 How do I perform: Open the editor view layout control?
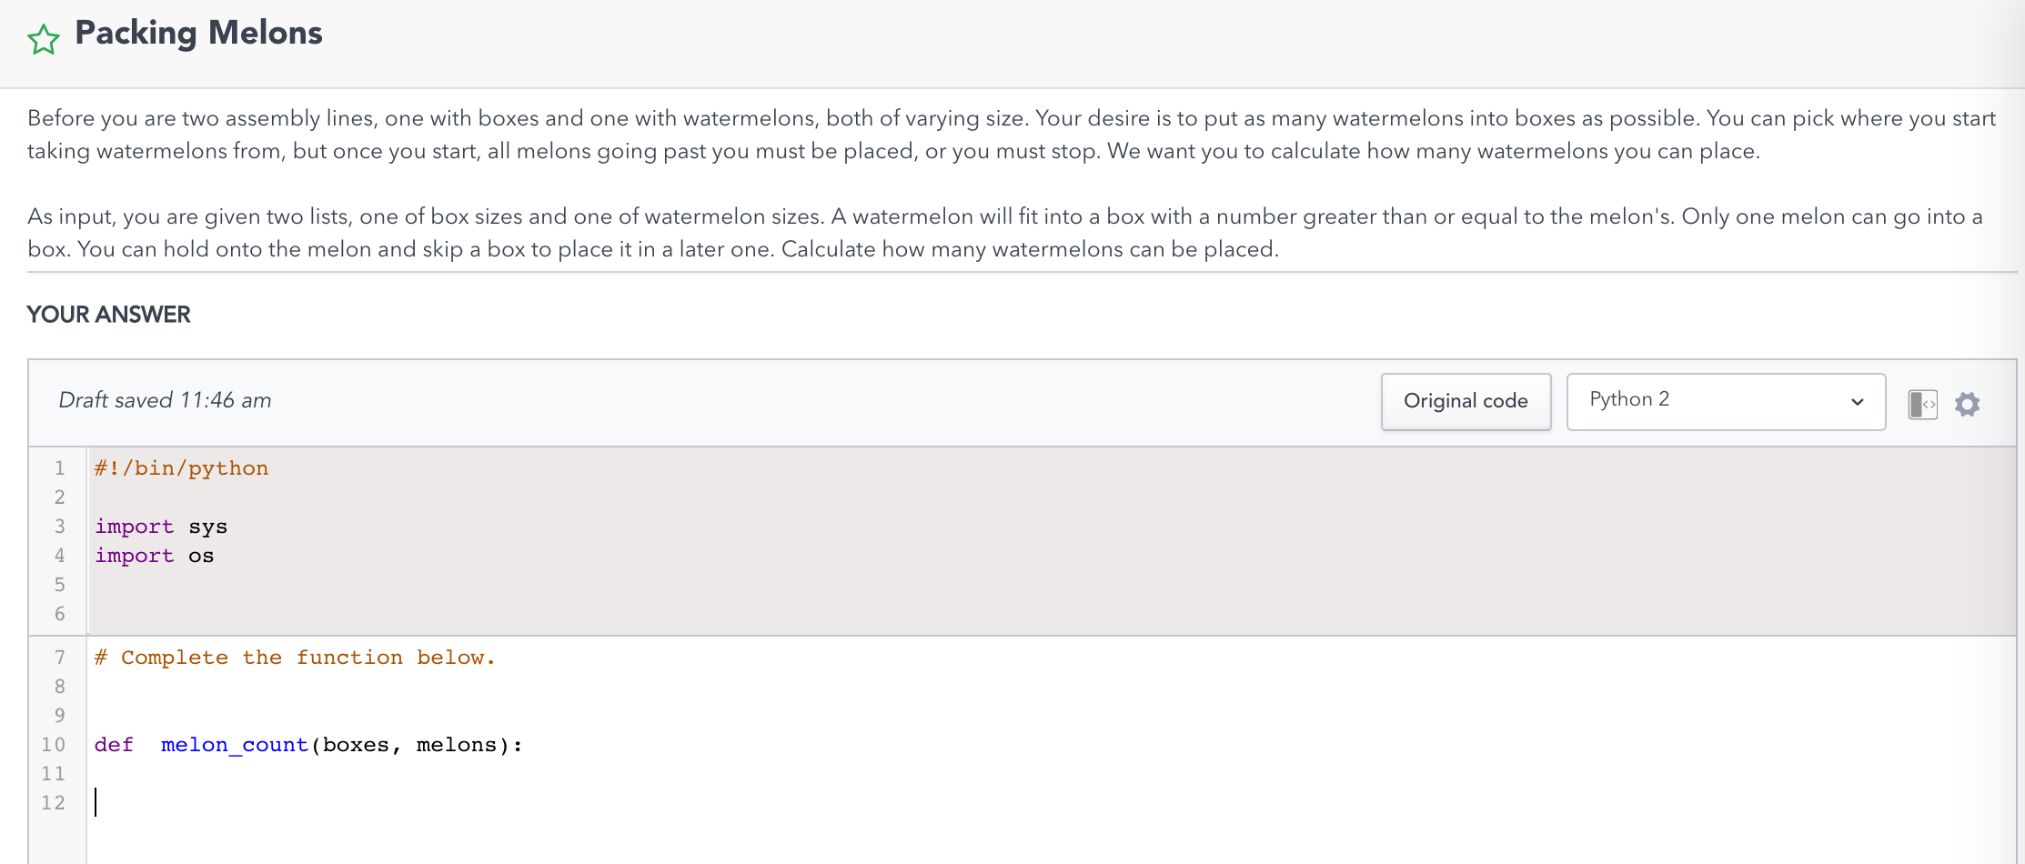pos(1923,403)
